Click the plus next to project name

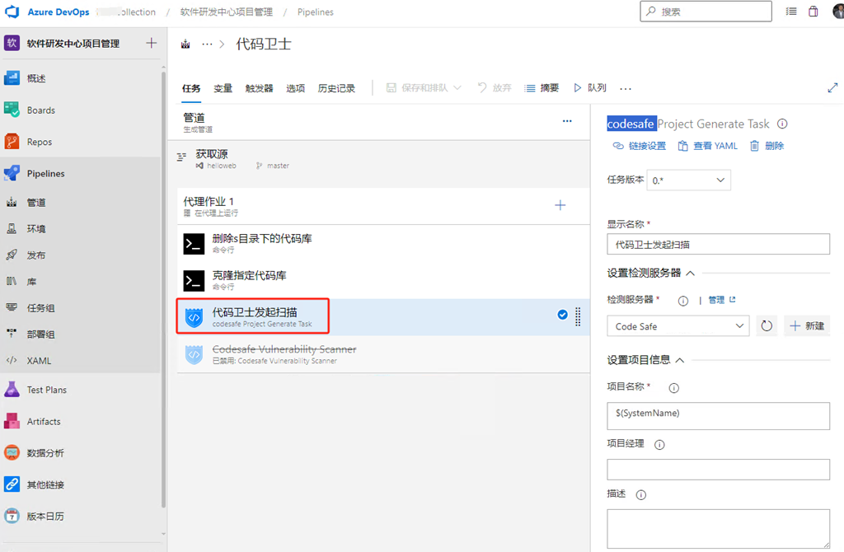tap(152, 43)
